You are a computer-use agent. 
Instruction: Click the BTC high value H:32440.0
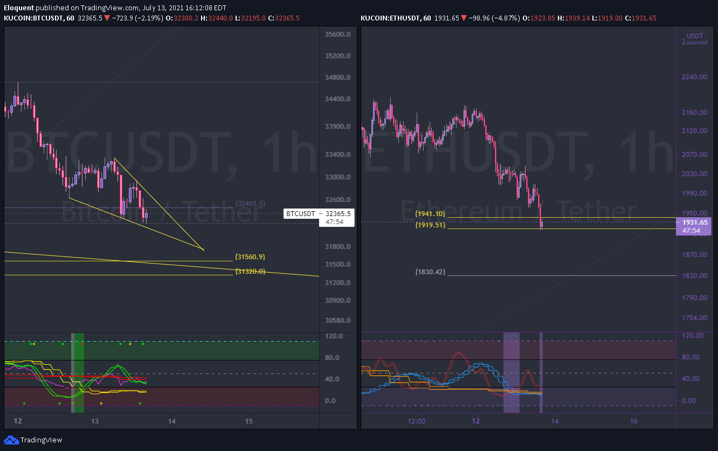(217, 18)
